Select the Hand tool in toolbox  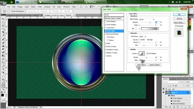tap(3, 86)
